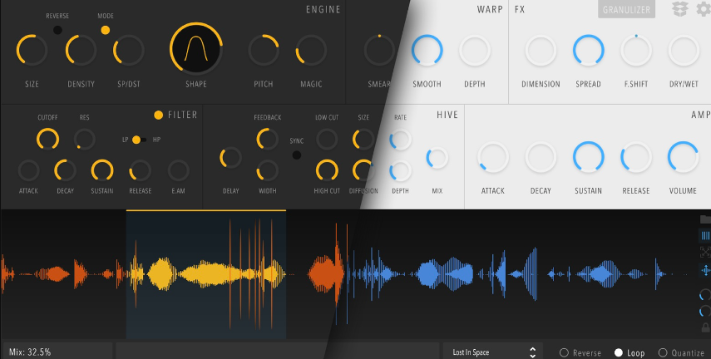Click the crossed-arrows expand icon beside waveform
711x359 pixels.
tap(705, 252)
